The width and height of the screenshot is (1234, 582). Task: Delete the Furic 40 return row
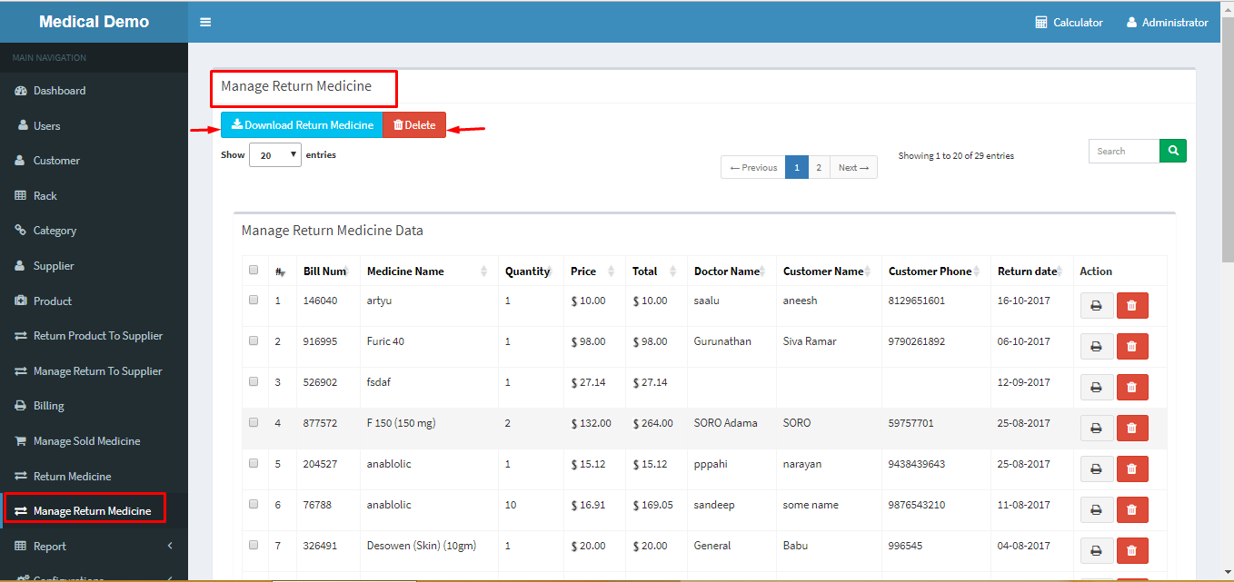[x=1132, y=347]
